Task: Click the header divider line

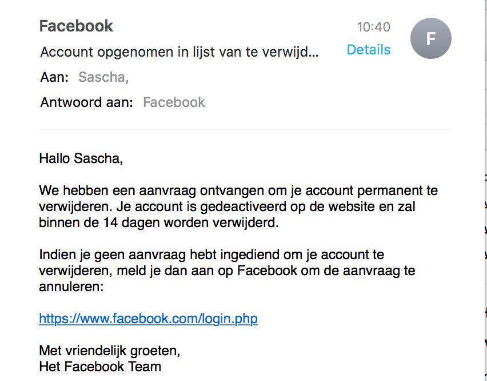Action: (x=245, y=129)
